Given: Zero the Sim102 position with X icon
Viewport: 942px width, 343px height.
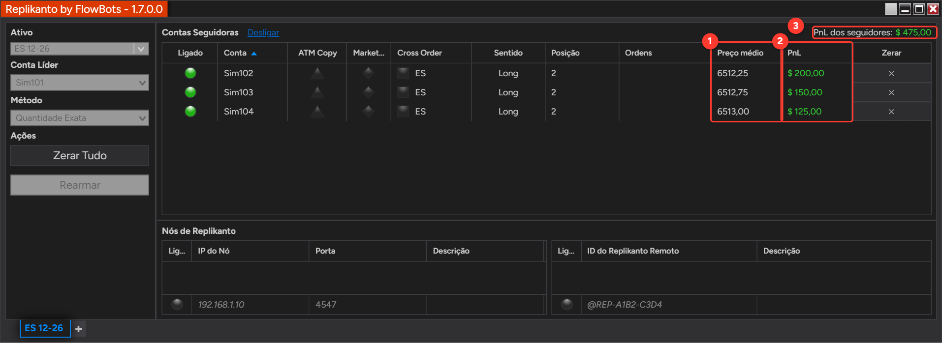Looking at the screenshot, I should [891, 73].
